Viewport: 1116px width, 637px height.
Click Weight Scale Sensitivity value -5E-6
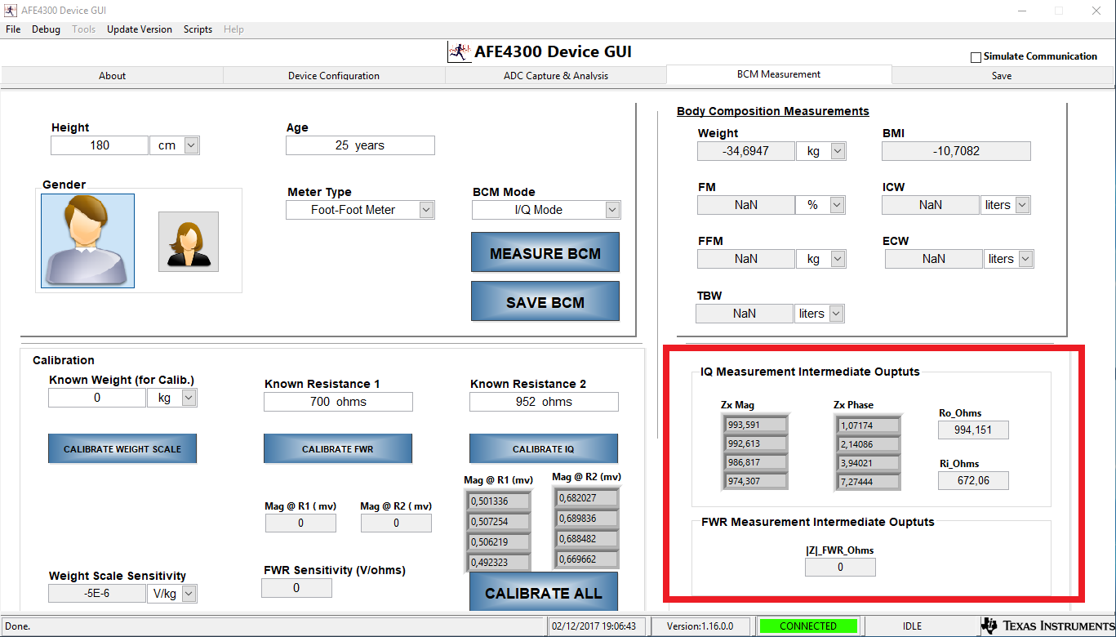(97, 594)
